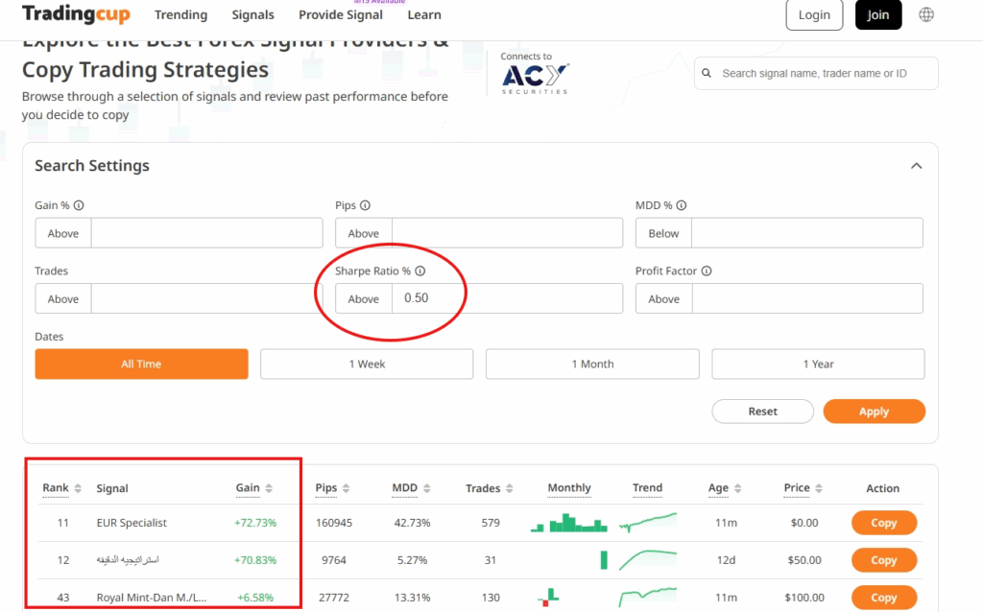Select the All Time date filter
This screenshot has height=612, width=983.
click(141, 365)
